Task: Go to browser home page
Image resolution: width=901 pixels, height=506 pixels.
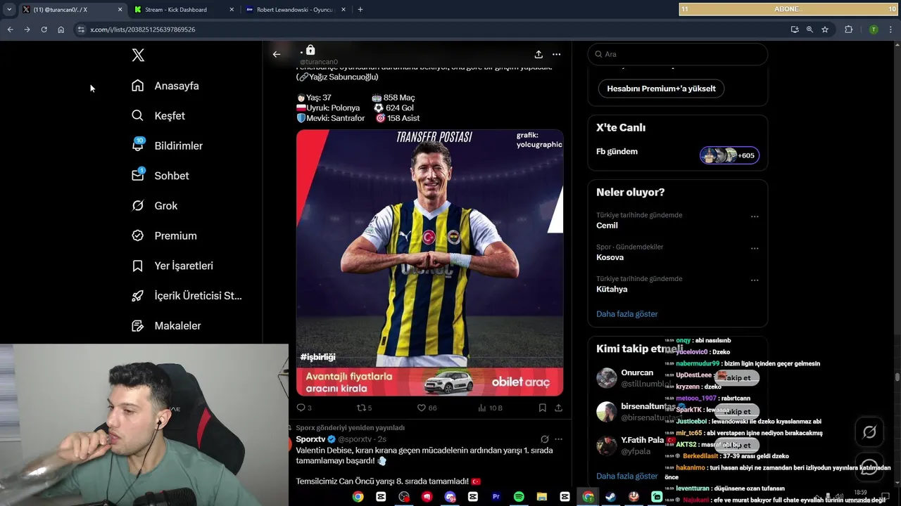Action: coord(61,30)
